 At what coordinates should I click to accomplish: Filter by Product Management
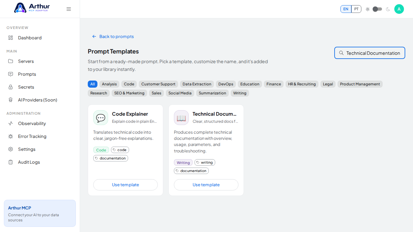(x=360, y=84)
